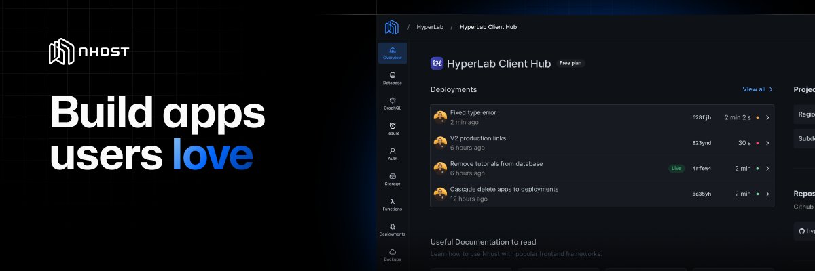The image size is (815, 271).
Task: Click the 2 min ago timestamp
Action: click(465, 123)
